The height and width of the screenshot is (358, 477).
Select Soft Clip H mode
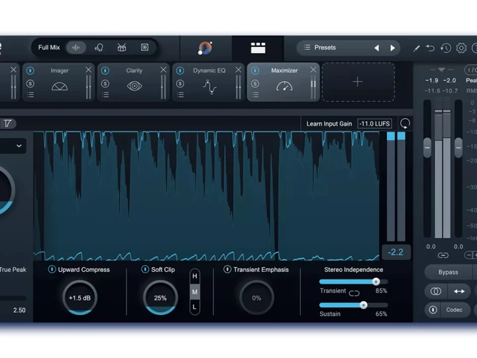point(195,276)
